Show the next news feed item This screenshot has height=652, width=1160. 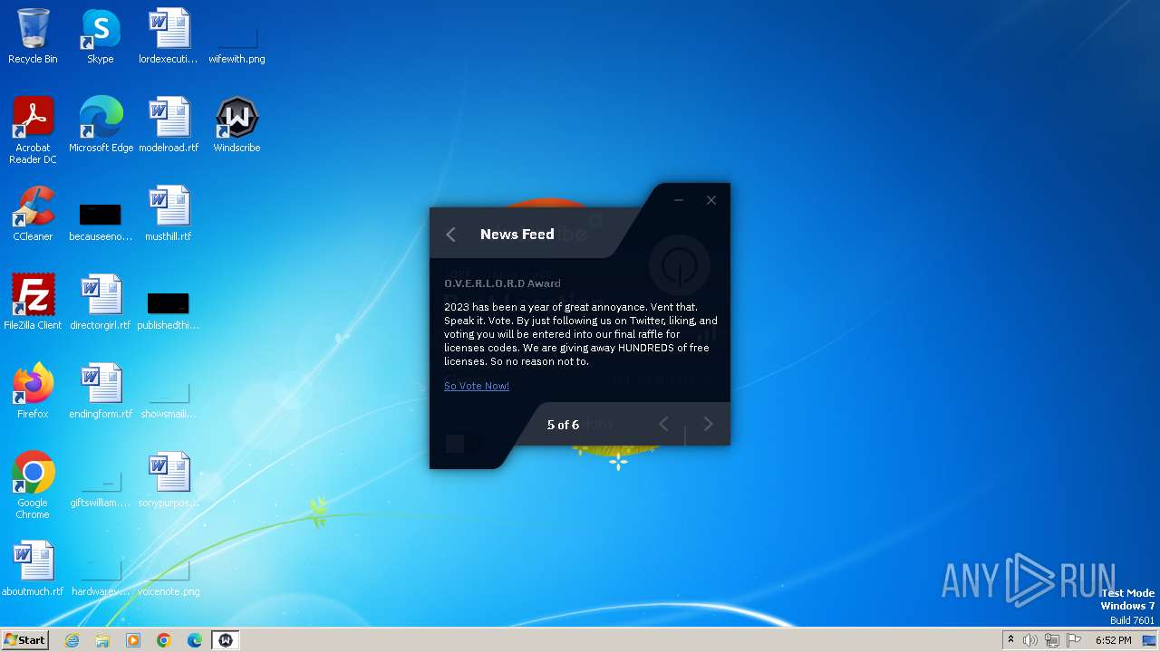coord(708,425)
